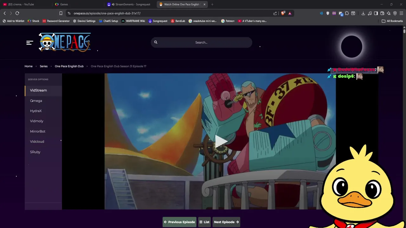Select the HydraX server
This screenshot has height=228, width=406.
click(43, 111)
